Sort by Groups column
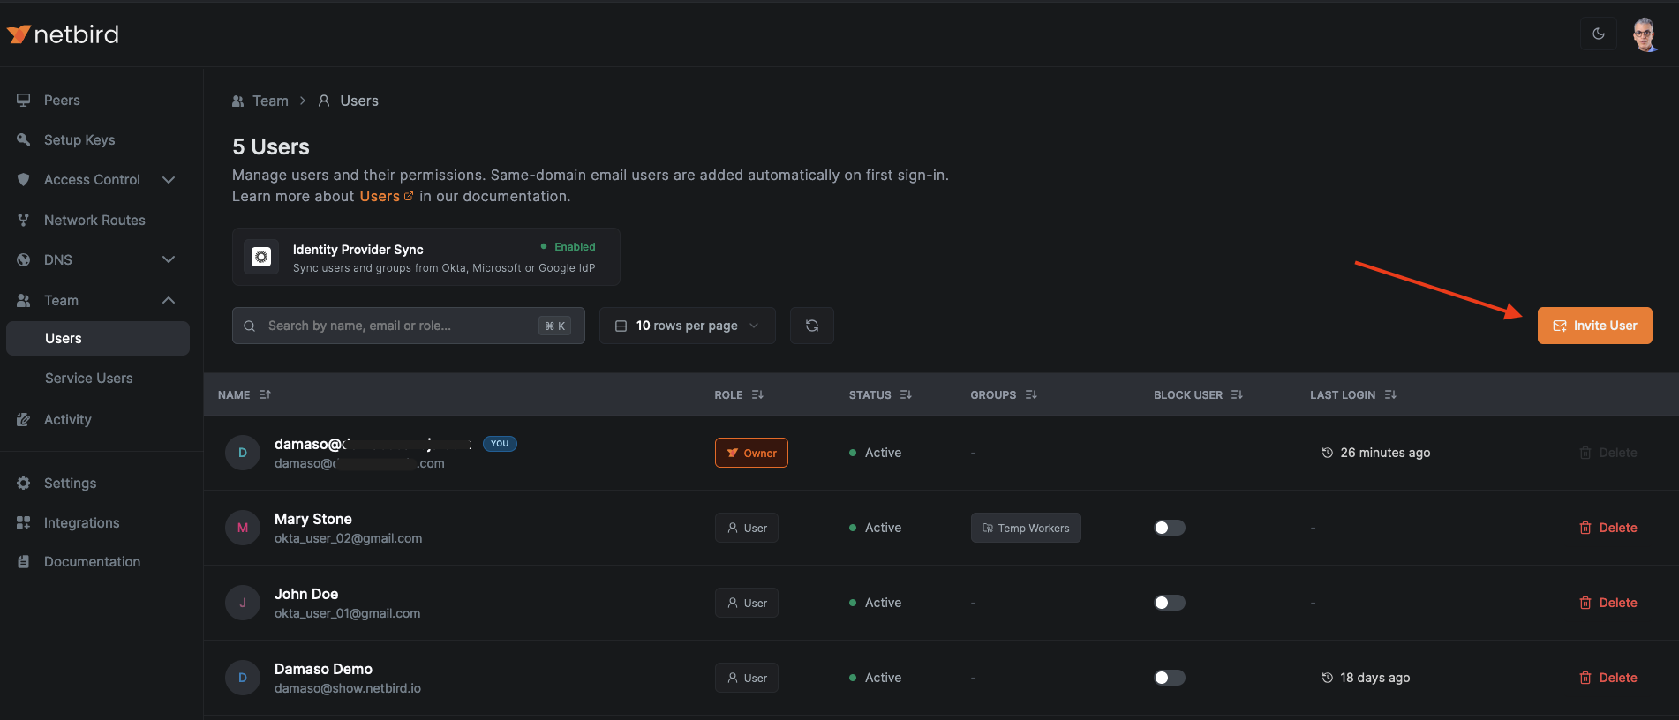This screenshot has width=1679, height=720. pyautogui.click(x=1004, y=395)
